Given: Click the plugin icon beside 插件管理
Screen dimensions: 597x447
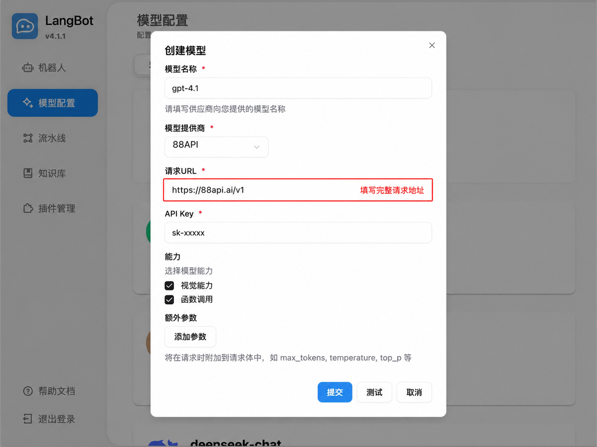Looking at the screenshot, I should tap(28, 208).
